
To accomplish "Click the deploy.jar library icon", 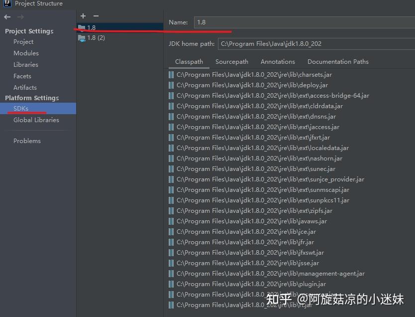I will (x=171, y=85).
